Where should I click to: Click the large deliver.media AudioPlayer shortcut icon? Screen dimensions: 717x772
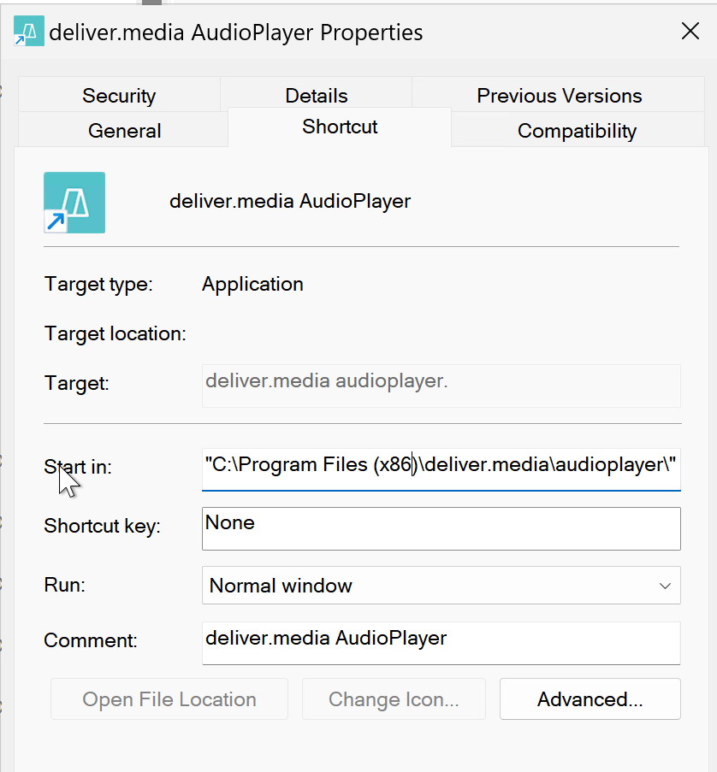(74, 203)
